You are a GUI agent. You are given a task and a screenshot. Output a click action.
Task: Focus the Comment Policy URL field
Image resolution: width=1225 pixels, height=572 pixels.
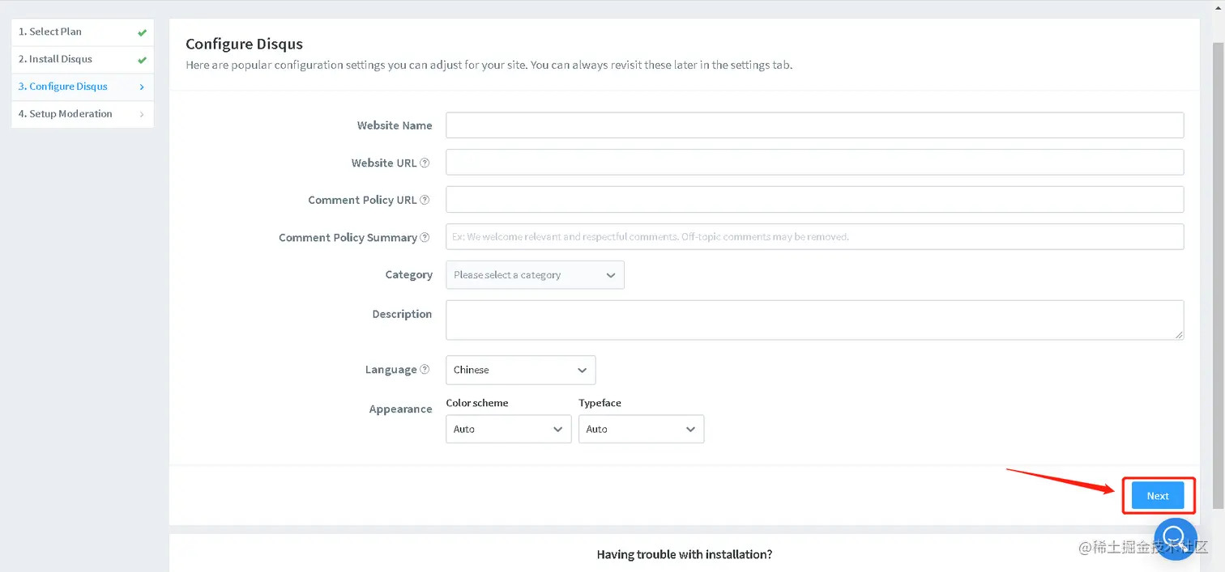[814, 200]
